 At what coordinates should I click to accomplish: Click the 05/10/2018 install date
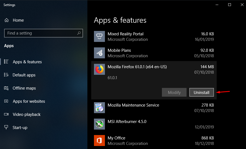tap(204, 56)
